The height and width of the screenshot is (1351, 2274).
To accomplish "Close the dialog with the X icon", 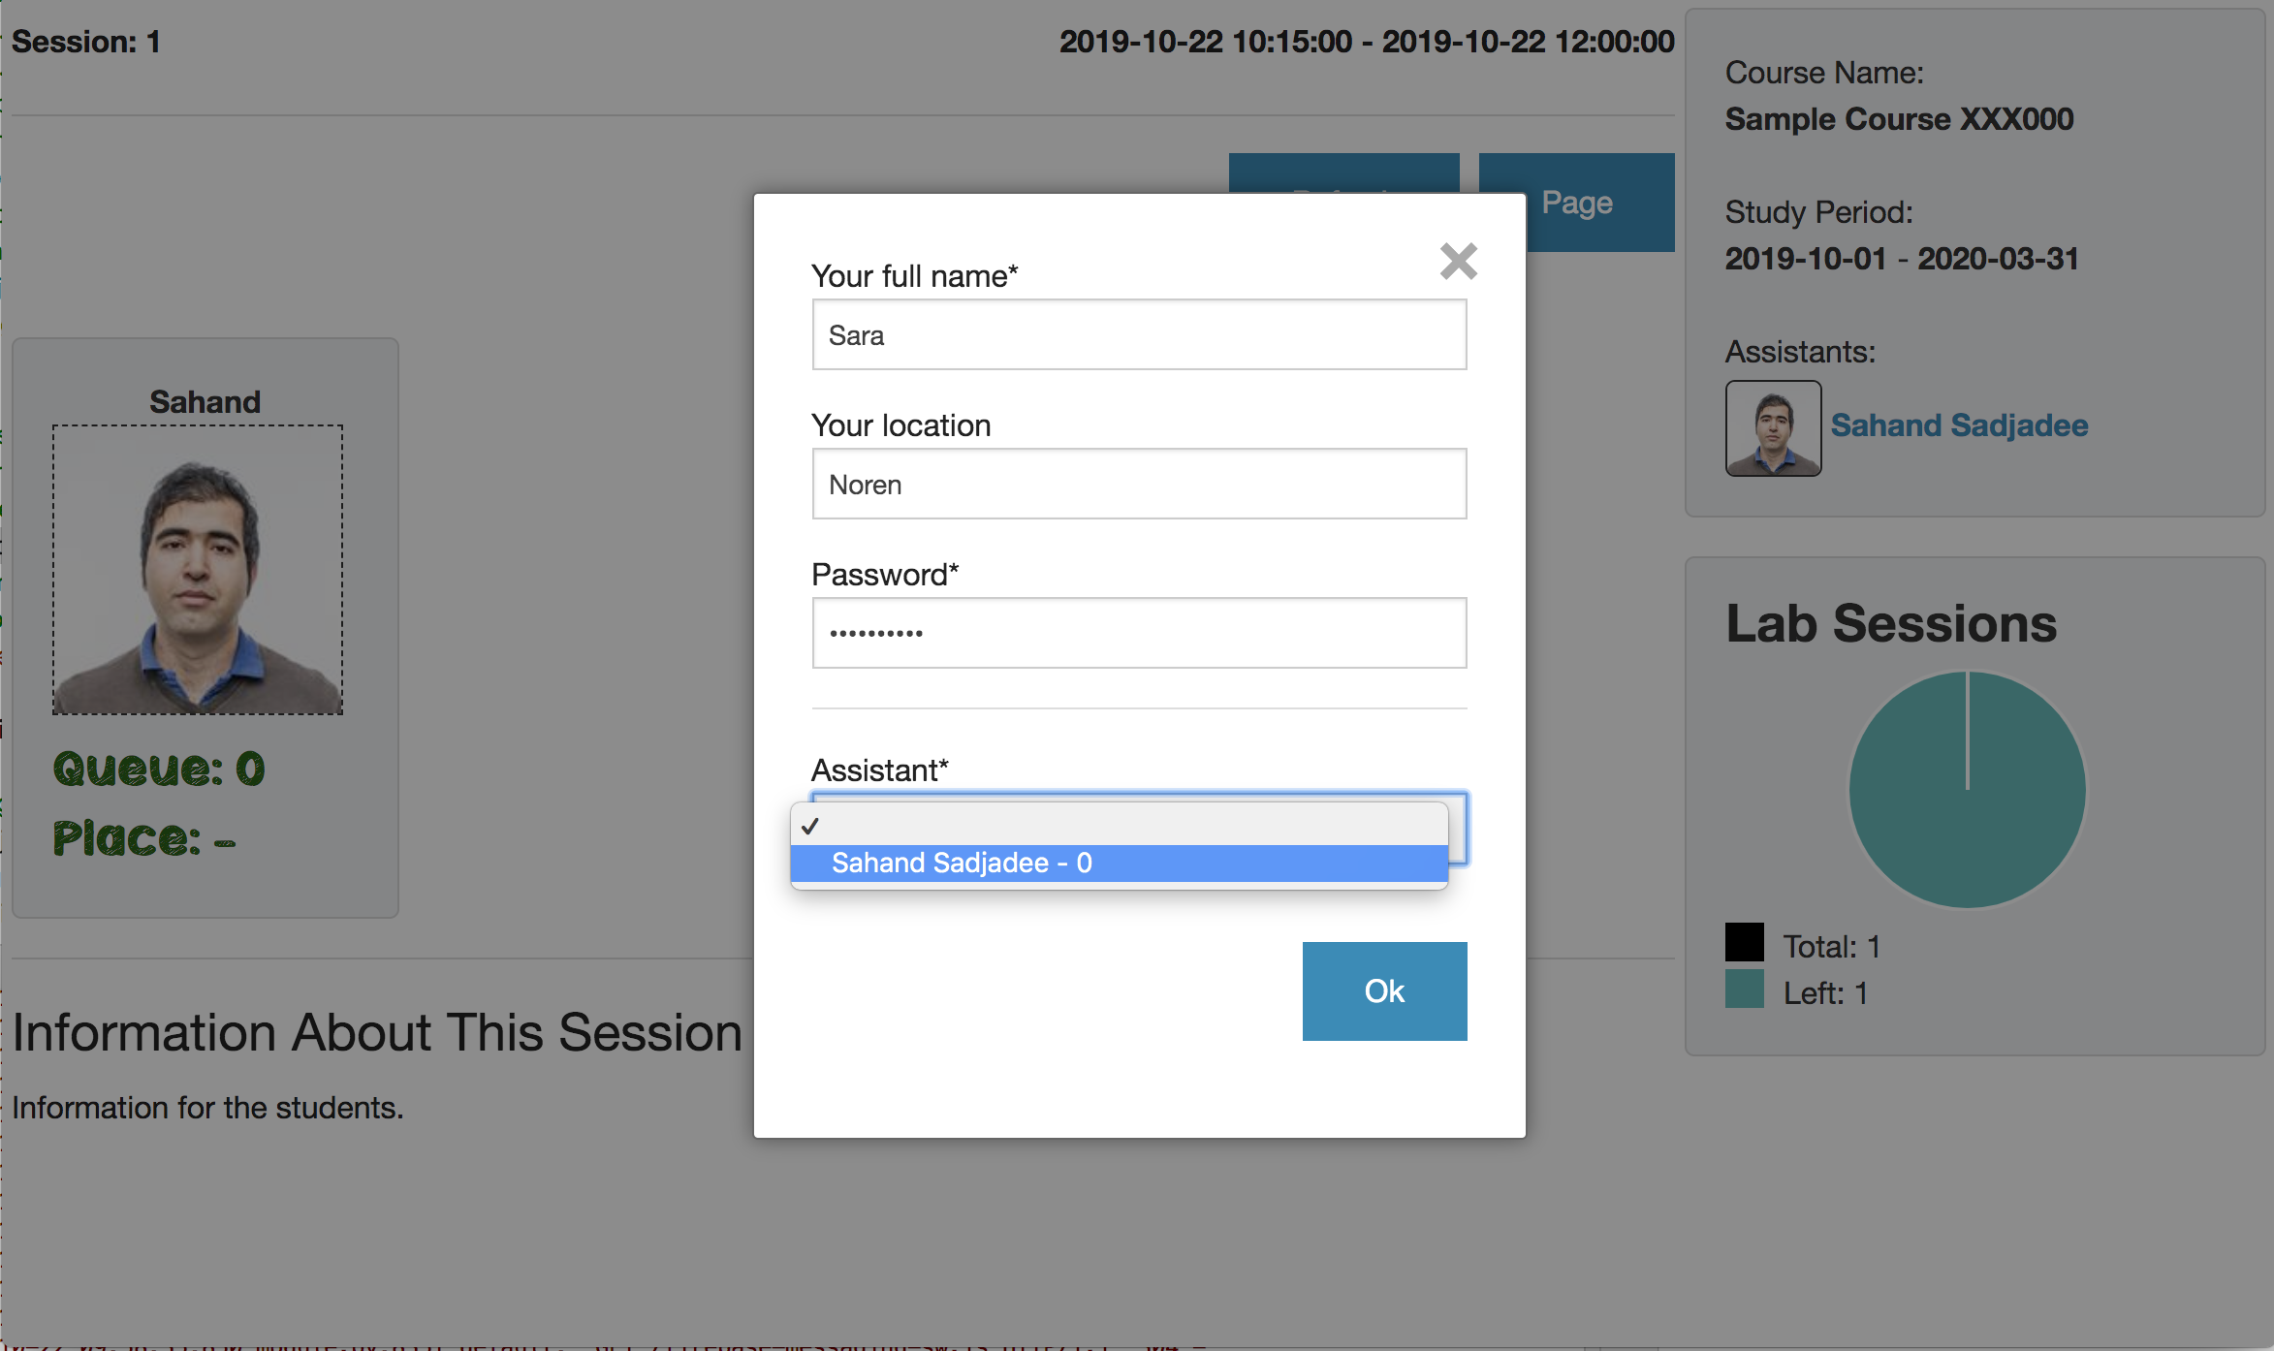I will pyautogui.click(x=1458, y=261).
